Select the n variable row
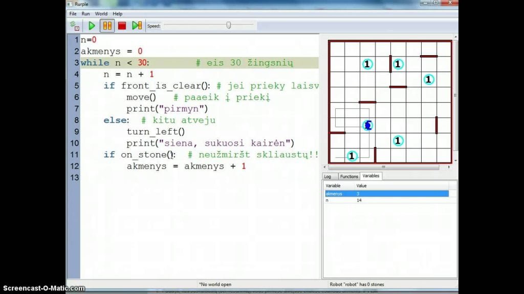Viewport: 524px width, 294px height. (x=387, y=200)
